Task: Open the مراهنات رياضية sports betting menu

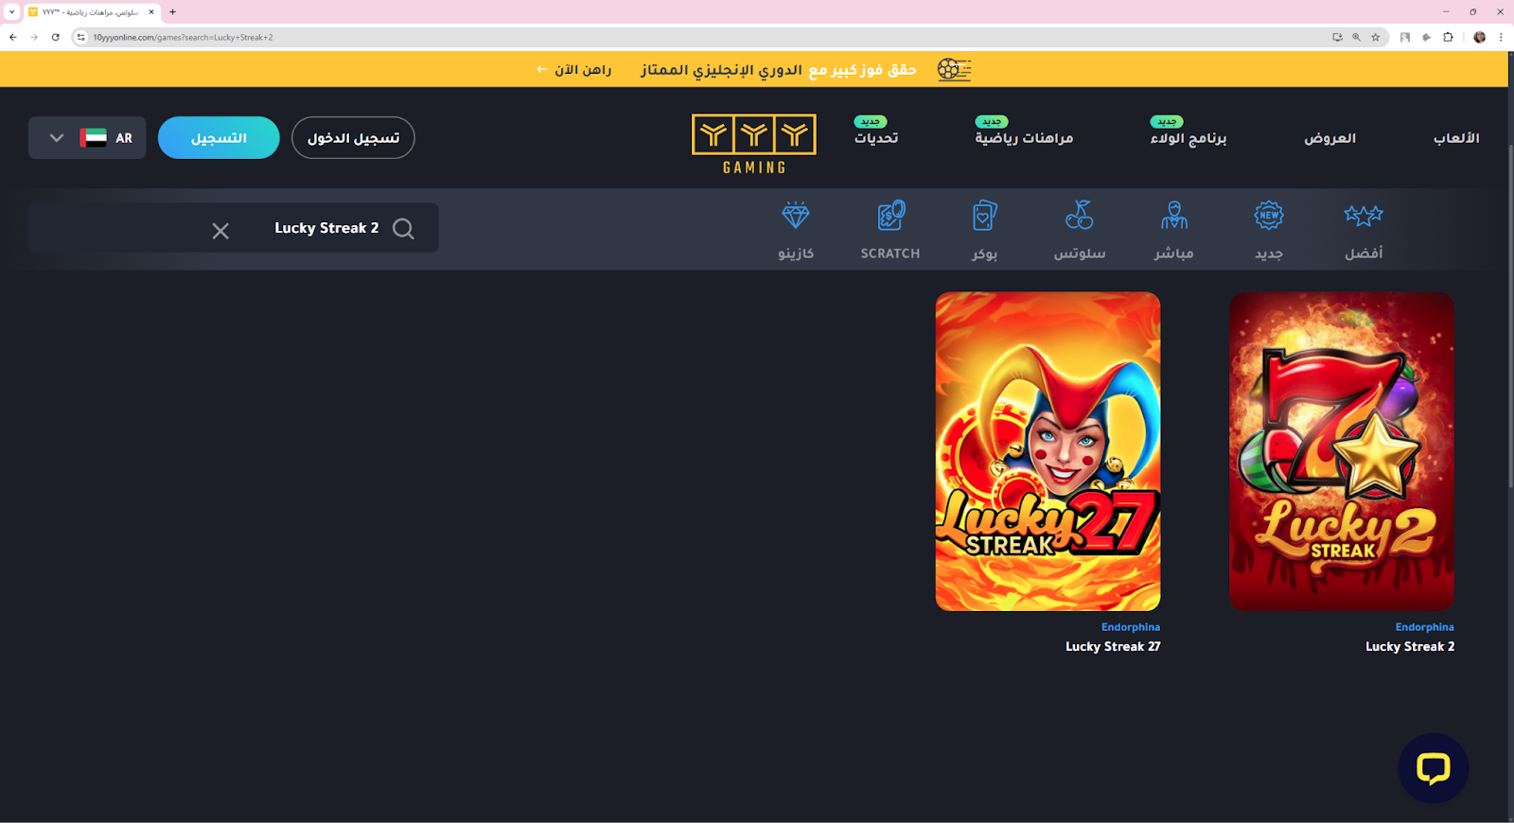Action: click(1024, 138)
